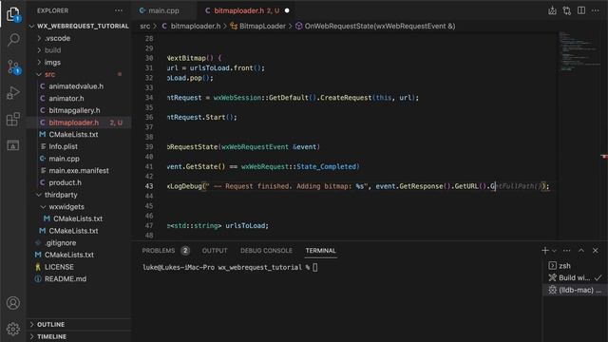Click the code minimap overview
This screenshot has width=608, height=342.
tap(579, 51)
